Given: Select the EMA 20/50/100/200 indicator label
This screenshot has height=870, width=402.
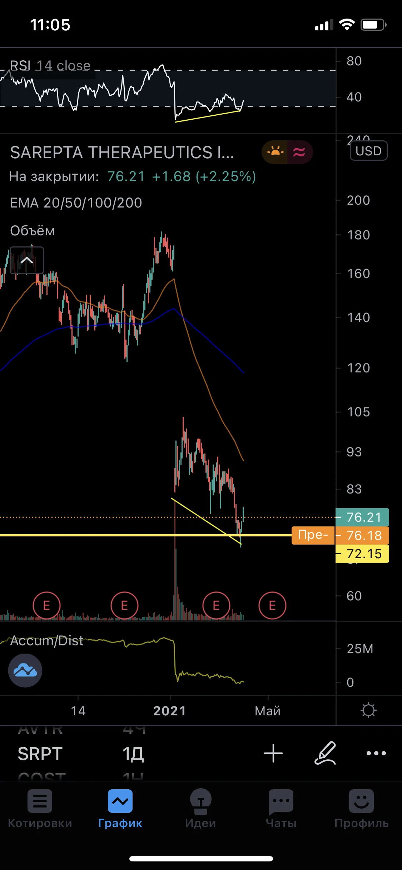Looking at the screenshot, I should click(x=76, y=203).
